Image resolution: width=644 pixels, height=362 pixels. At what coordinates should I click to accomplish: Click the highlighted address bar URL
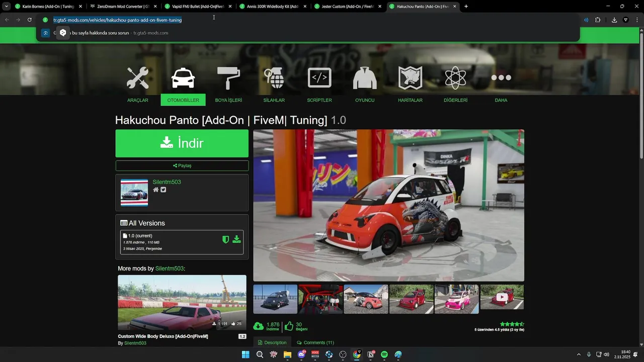[x=117, y=20]
